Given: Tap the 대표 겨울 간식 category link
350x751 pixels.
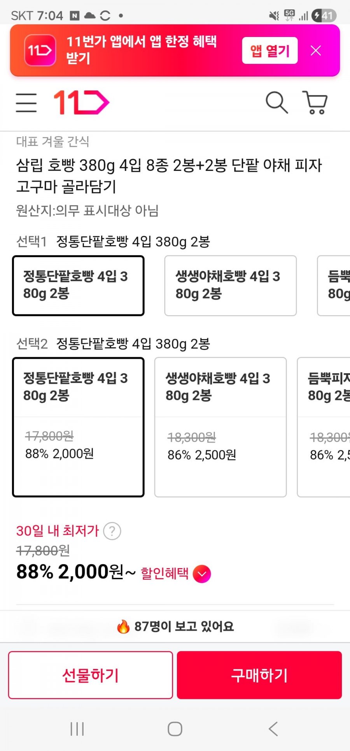Looking at the screenshot, I should click(53, 142).
